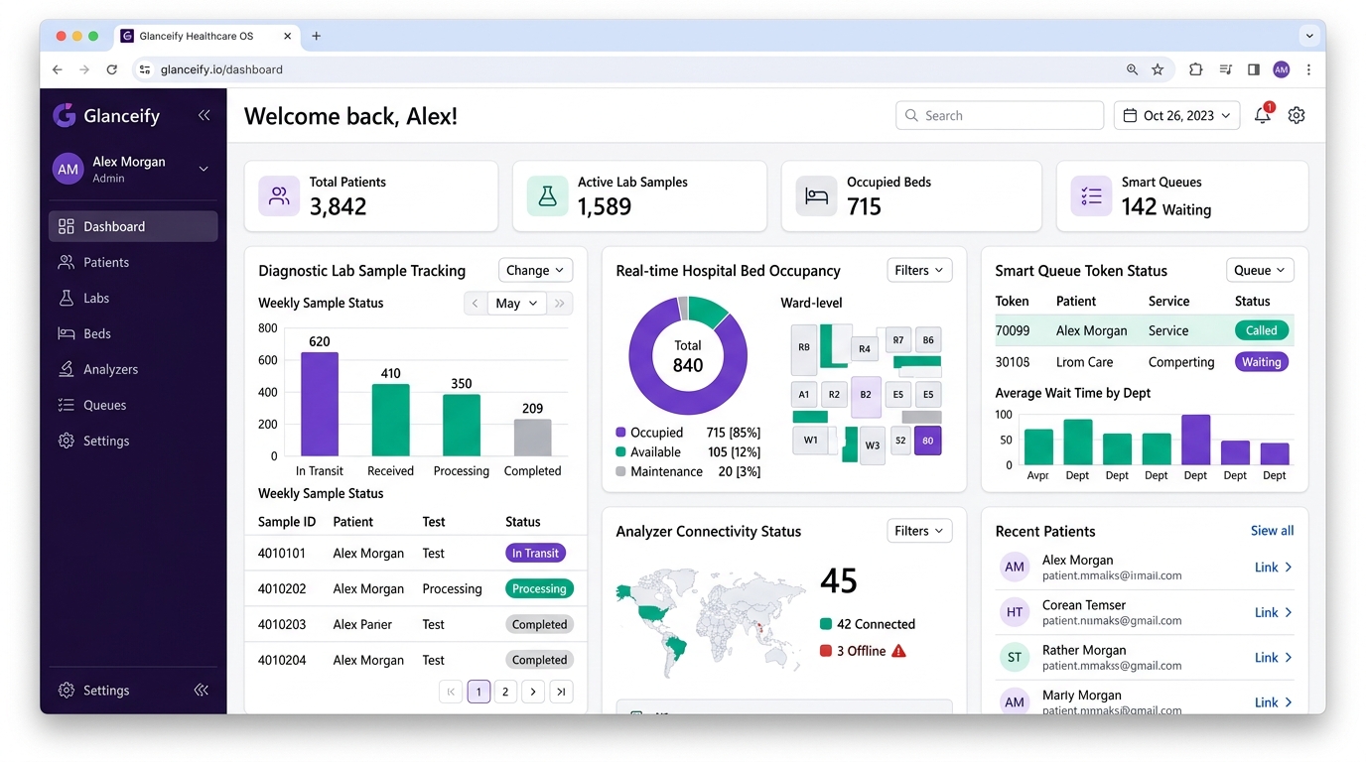
Task: Click the Glanceify logo icon
Action: pyautogui.click(x=65, y=115)
